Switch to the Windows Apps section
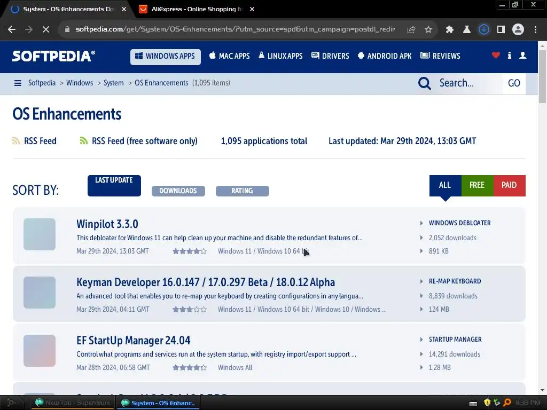 click(x=166, y=57)
